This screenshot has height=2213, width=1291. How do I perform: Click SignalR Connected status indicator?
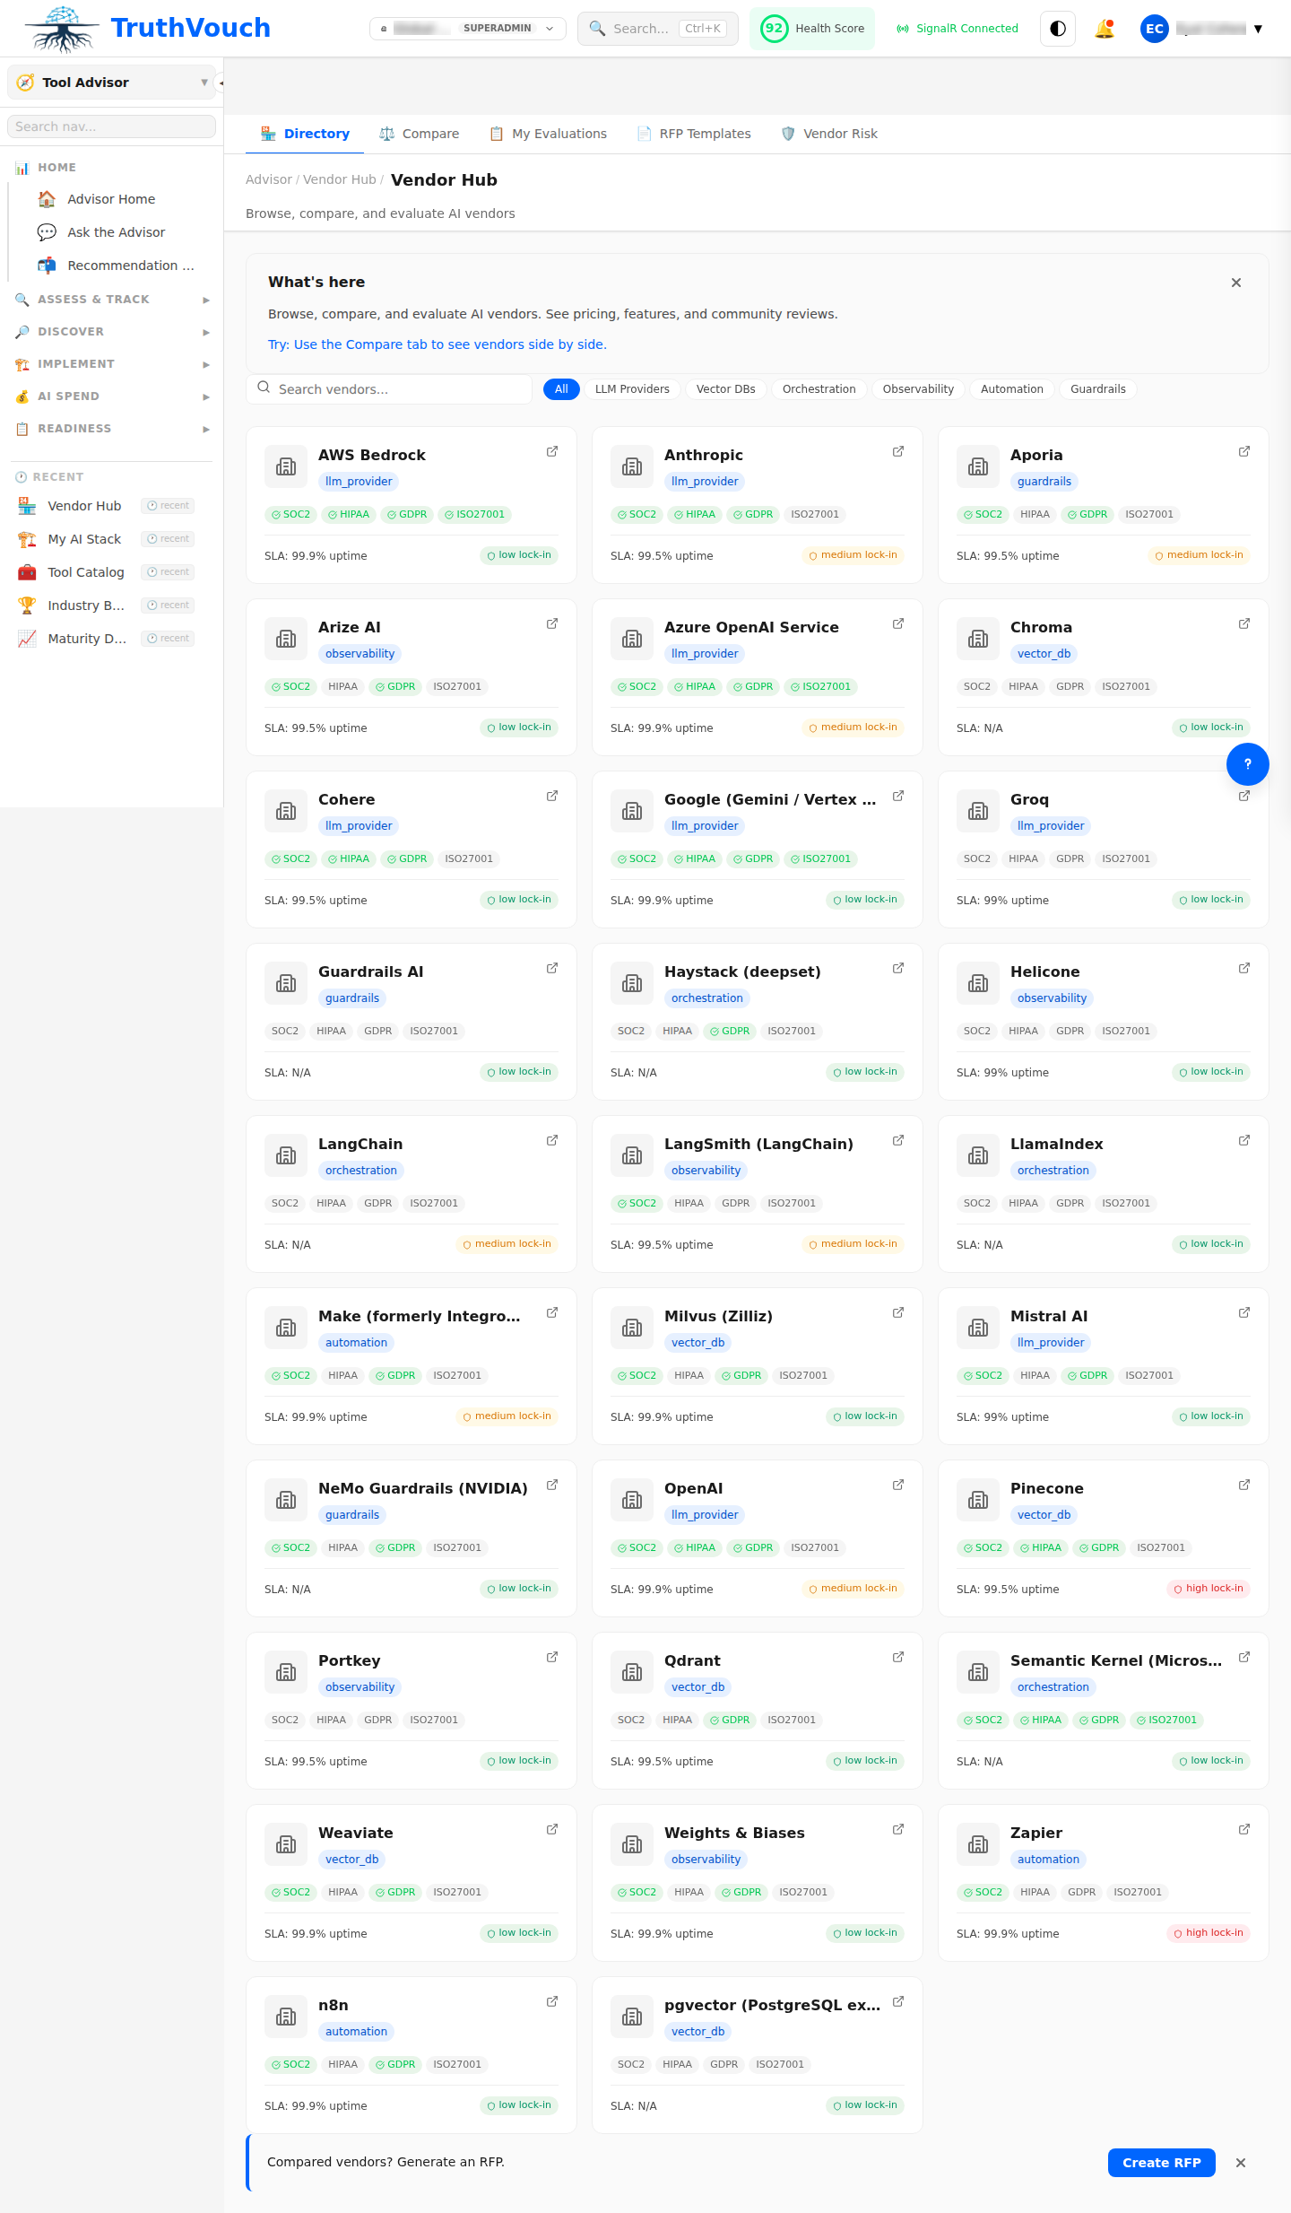coord(957,29)
